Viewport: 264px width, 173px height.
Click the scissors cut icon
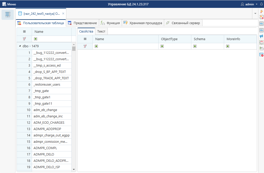pos(261,49)
